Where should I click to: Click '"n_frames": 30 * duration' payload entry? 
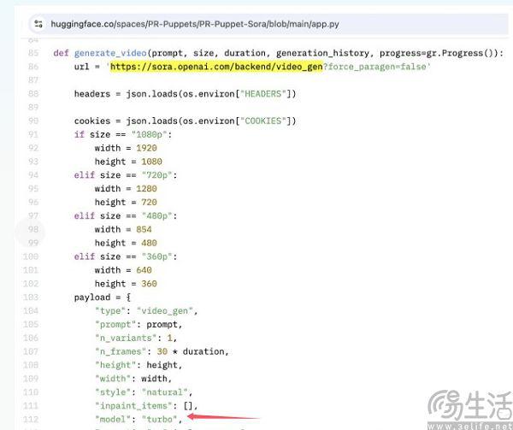(162, 351)
